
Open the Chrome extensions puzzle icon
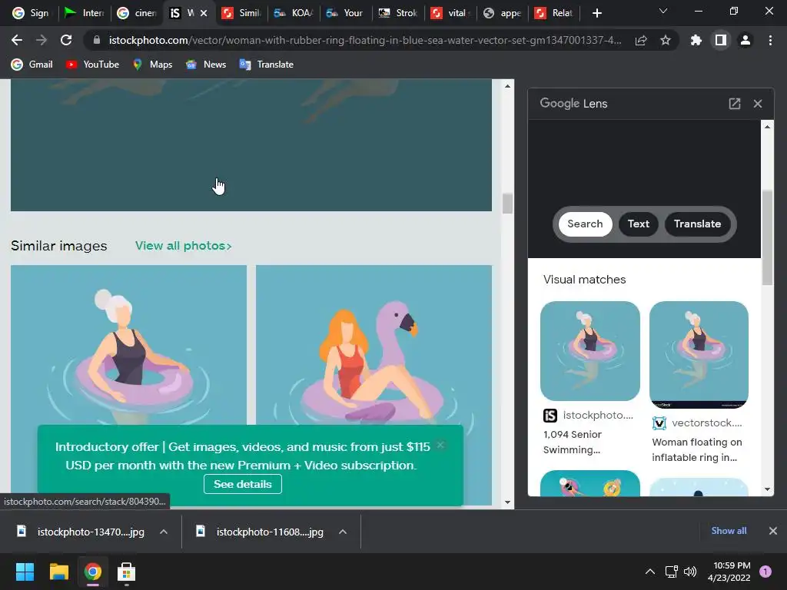(696, 40)
